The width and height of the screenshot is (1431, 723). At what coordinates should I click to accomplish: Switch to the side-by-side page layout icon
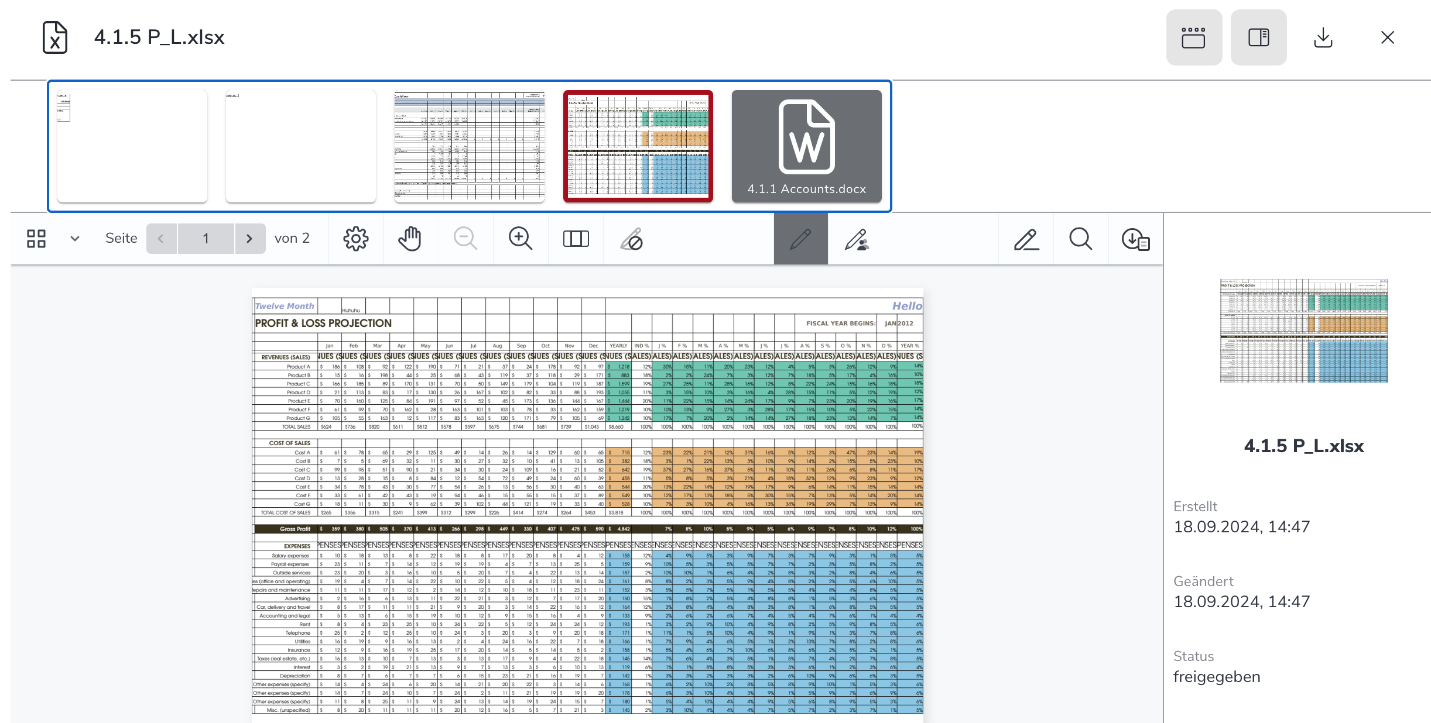(576, 239)
